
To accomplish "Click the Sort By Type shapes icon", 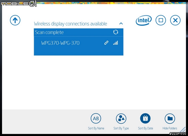I will pos(121,119).
